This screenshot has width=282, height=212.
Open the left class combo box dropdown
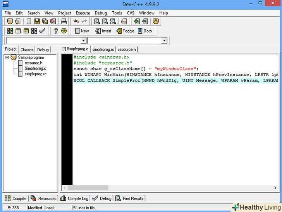[x=83, y=41]
